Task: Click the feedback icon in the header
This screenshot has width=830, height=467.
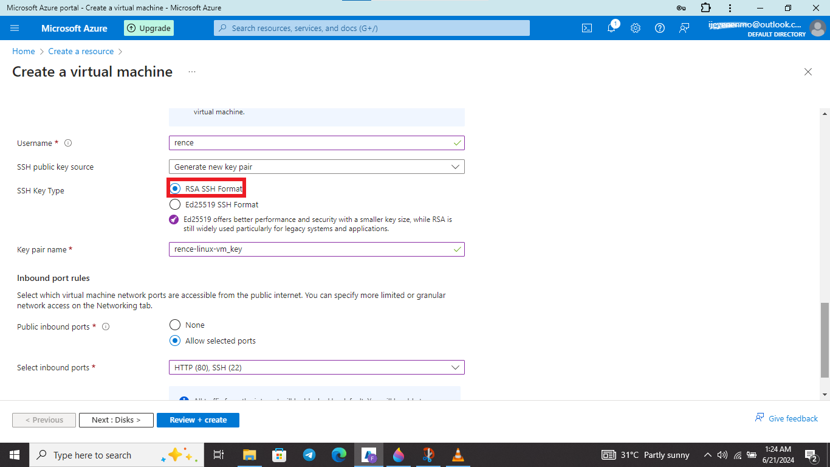Action: (684, 28)
